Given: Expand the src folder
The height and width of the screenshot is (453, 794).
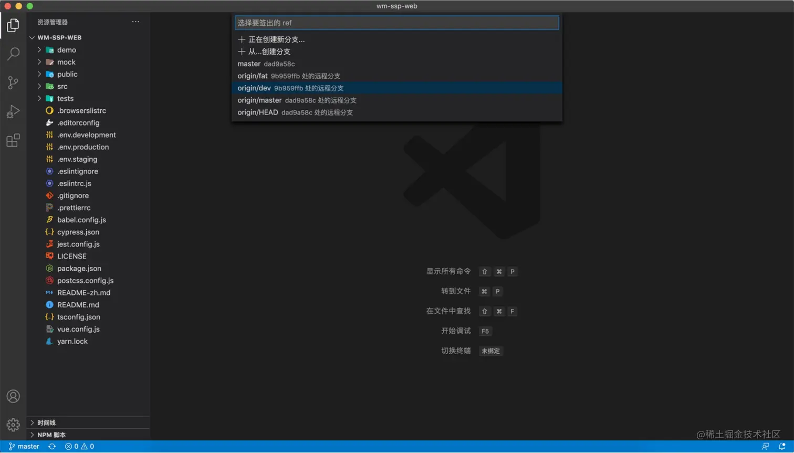Looking at the screenshot, I should 39,86.
